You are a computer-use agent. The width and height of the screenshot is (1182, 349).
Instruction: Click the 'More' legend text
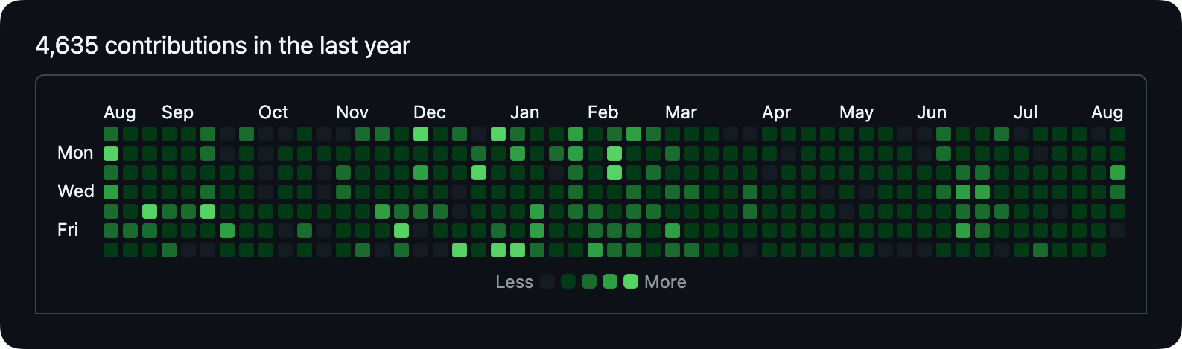pyautogui.click(x=665, y=282)
